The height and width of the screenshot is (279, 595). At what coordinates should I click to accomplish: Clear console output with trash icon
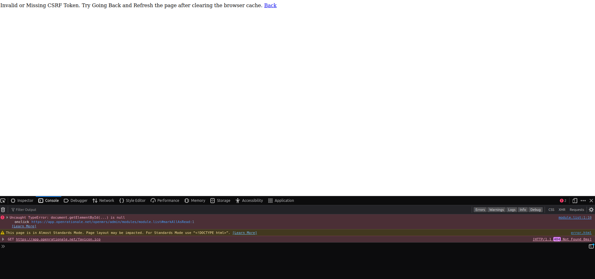(3, 210)
